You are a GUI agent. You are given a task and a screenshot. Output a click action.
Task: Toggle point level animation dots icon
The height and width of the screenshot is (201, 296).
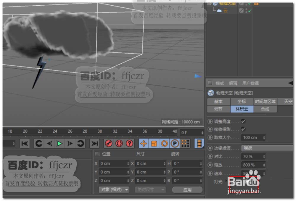185,144
